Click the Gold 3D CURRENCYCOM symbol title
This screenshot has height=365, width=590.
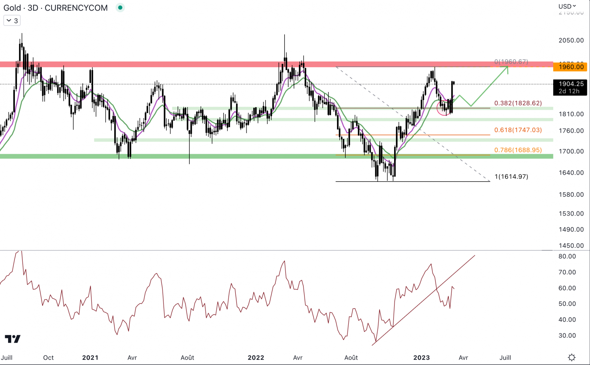pos(55,8)
